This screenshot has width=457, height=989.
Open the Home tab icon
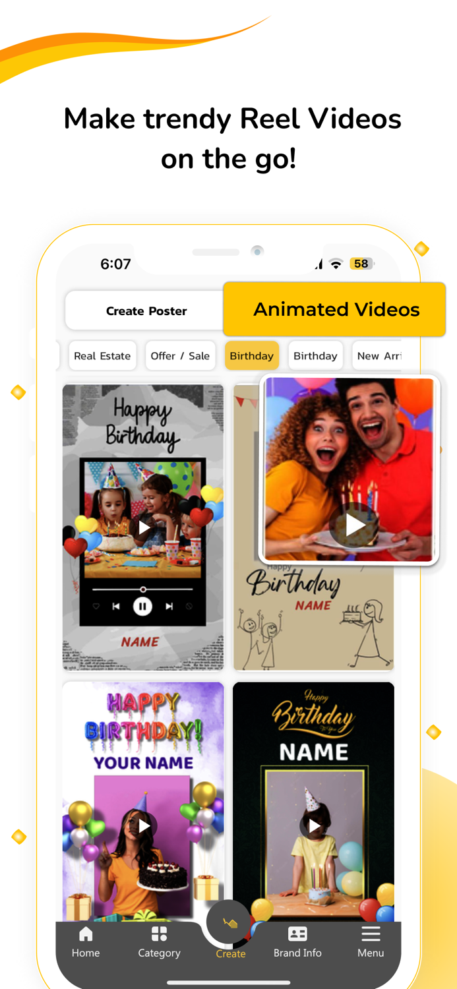tap(86, 934)
